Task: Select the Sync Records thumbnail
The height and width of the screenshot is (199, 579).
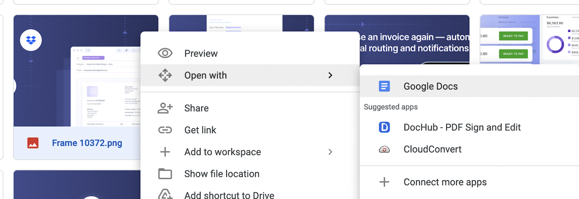Action: (x=241, y=23)
